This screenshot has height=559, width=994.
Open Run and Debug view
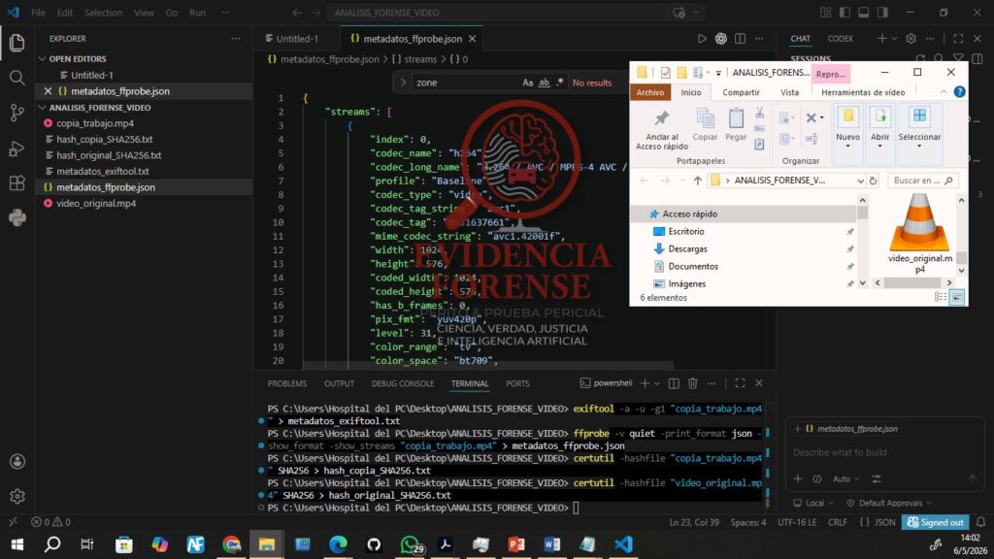click(17, 148)
